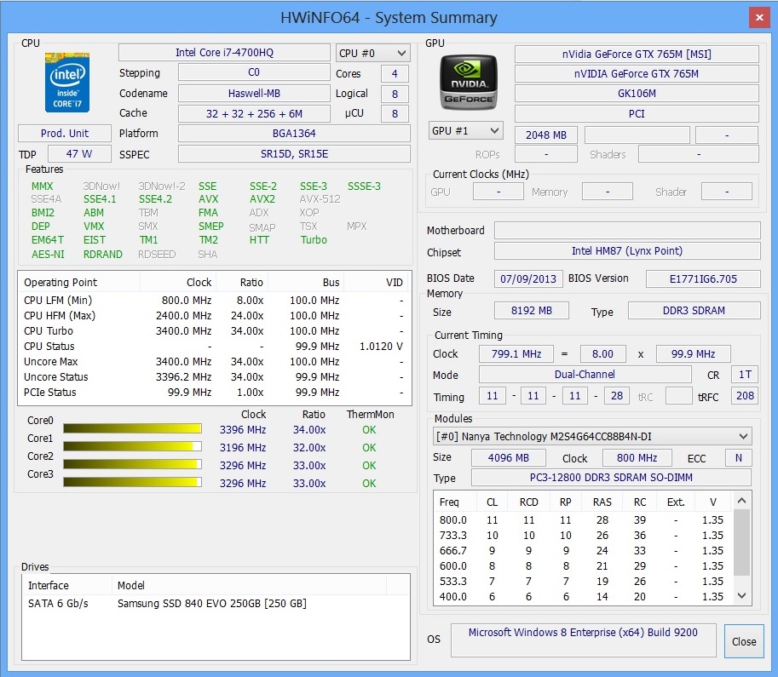Click the DDR3 SDRAM memory type field
This screenshot has width=778, height=677.
point(694,311)
